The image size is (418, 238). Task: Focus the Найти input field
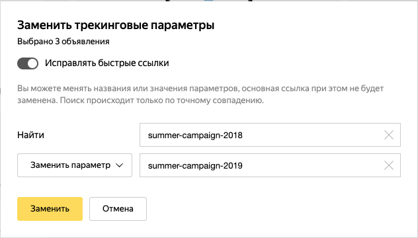coord(270,135)
